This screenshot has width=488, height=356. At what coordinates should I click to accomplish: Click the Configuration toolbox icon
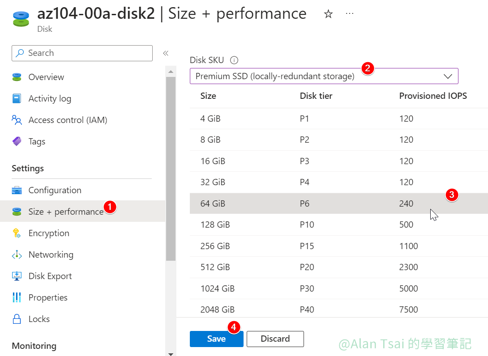[17, 190]
